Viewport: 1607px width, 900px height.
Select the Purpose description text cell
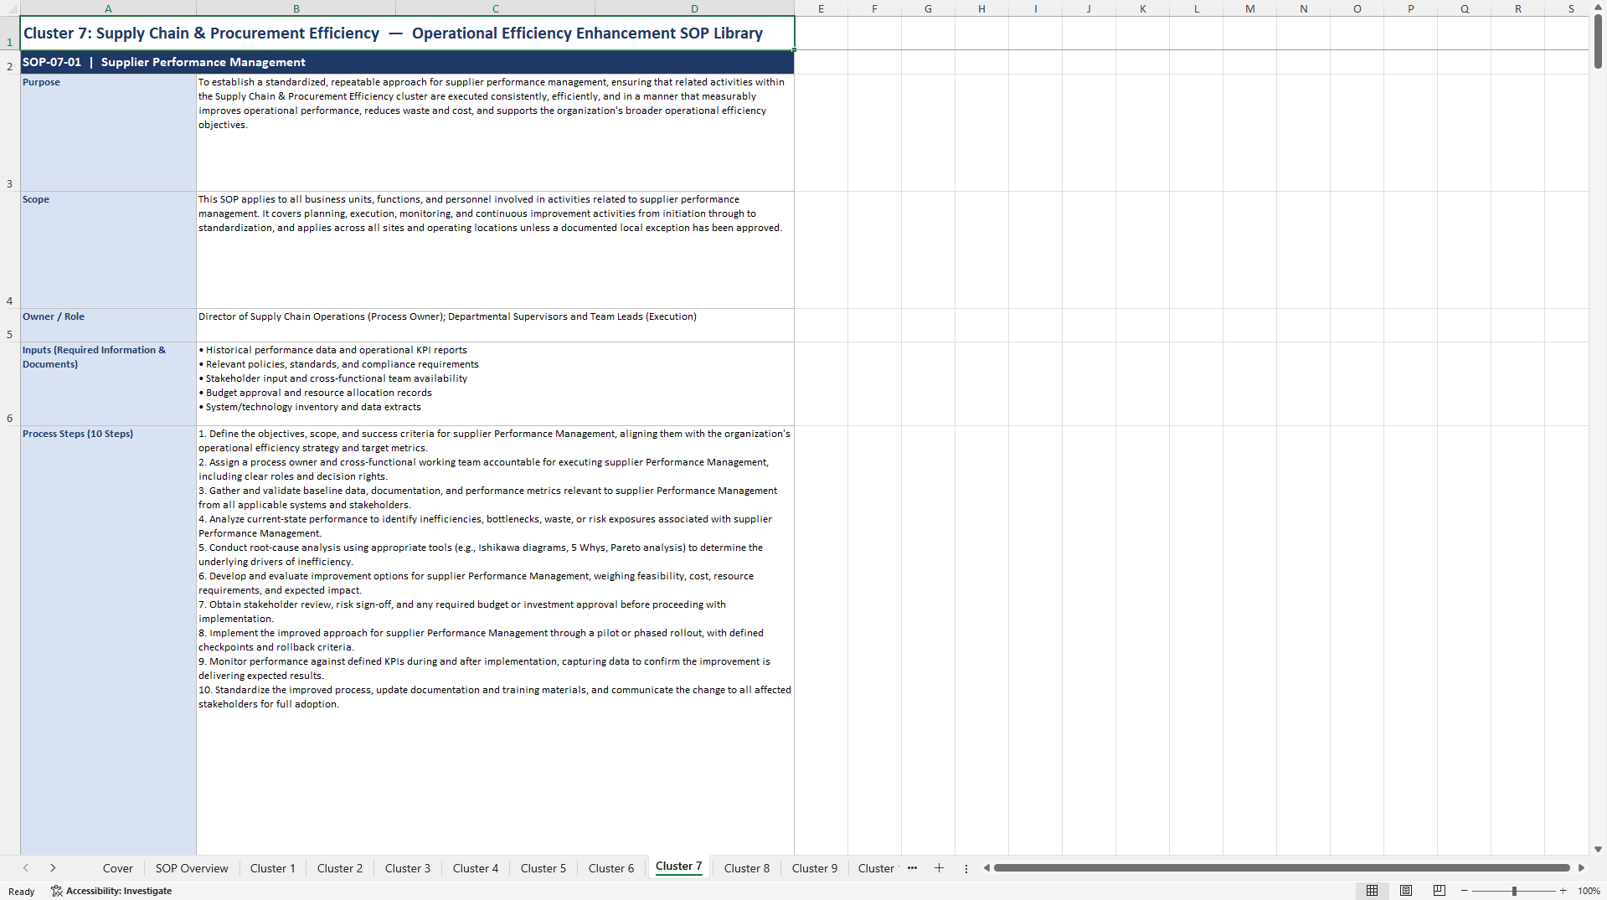click(x=495, y=132)
